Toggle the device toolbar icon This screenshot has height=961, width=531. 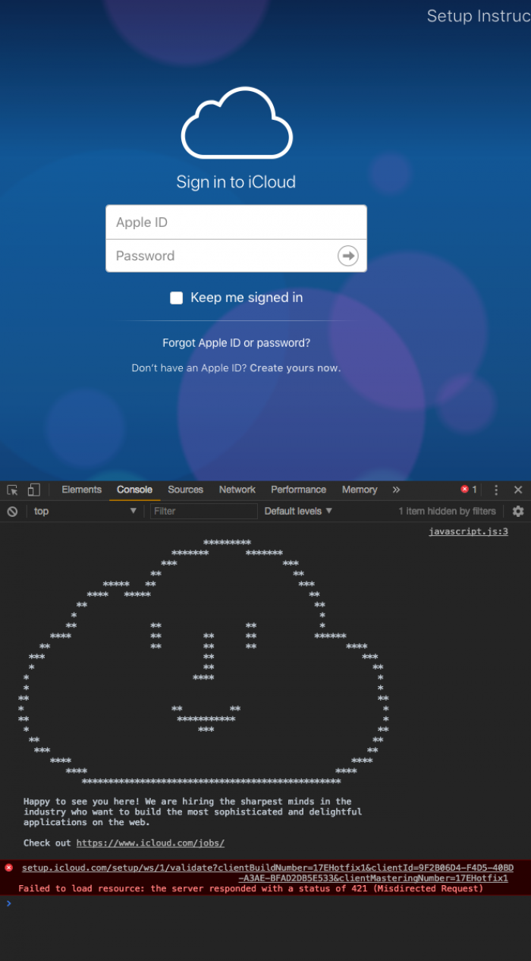click(33, 490)
